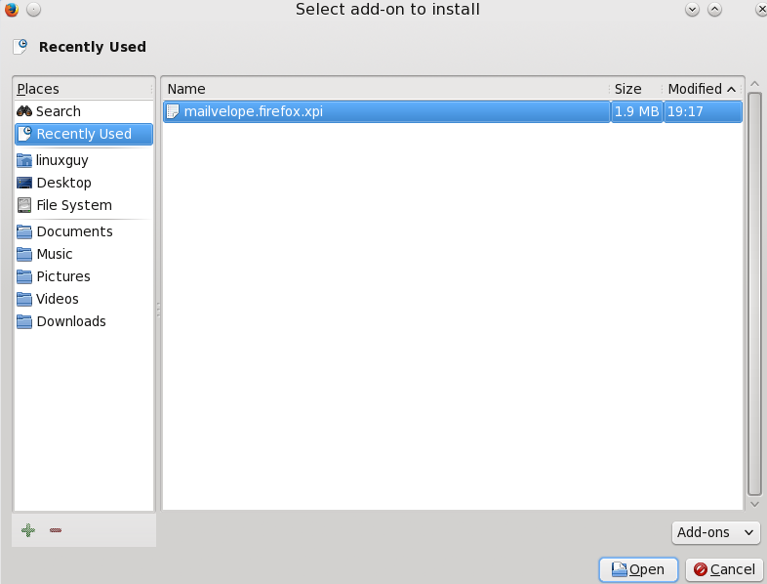Click the file list scrollbar up arrow

click(x=754, y=84)
